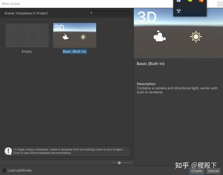Click the exclamation info icon
The image size is (223, 175).
pos(8,151)
